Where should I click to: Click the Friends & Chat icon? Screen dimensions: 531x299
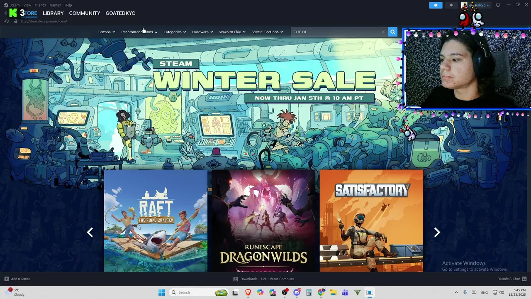click(524, 279)
